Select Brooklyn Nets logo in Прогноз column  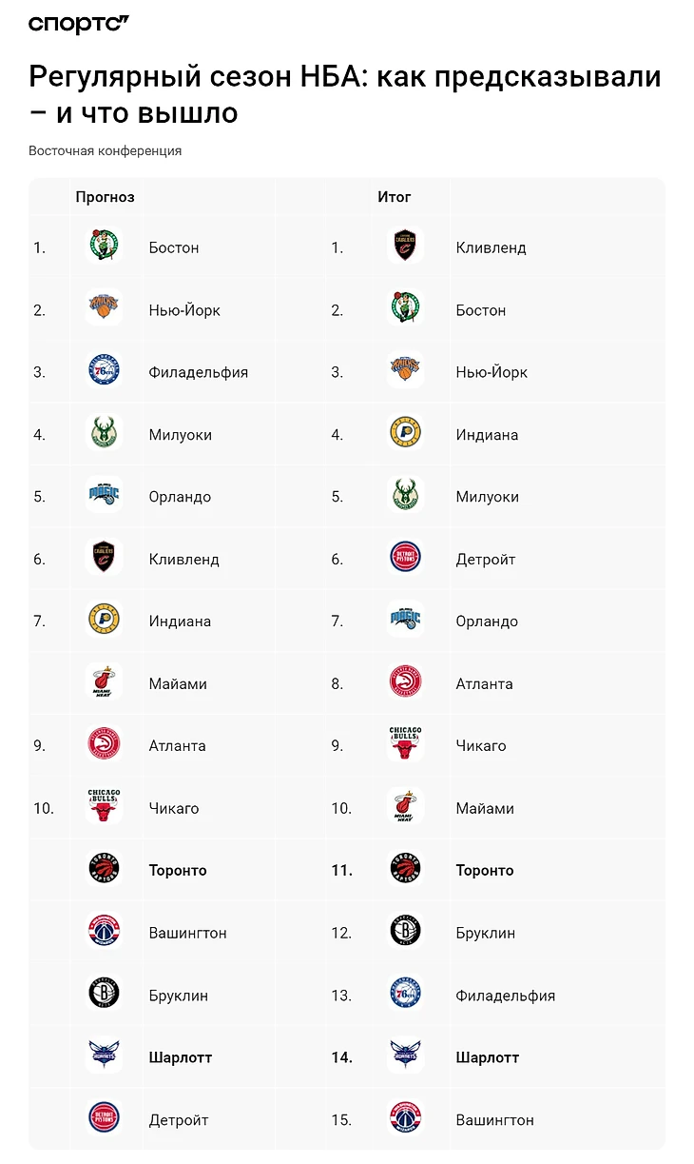103,995
